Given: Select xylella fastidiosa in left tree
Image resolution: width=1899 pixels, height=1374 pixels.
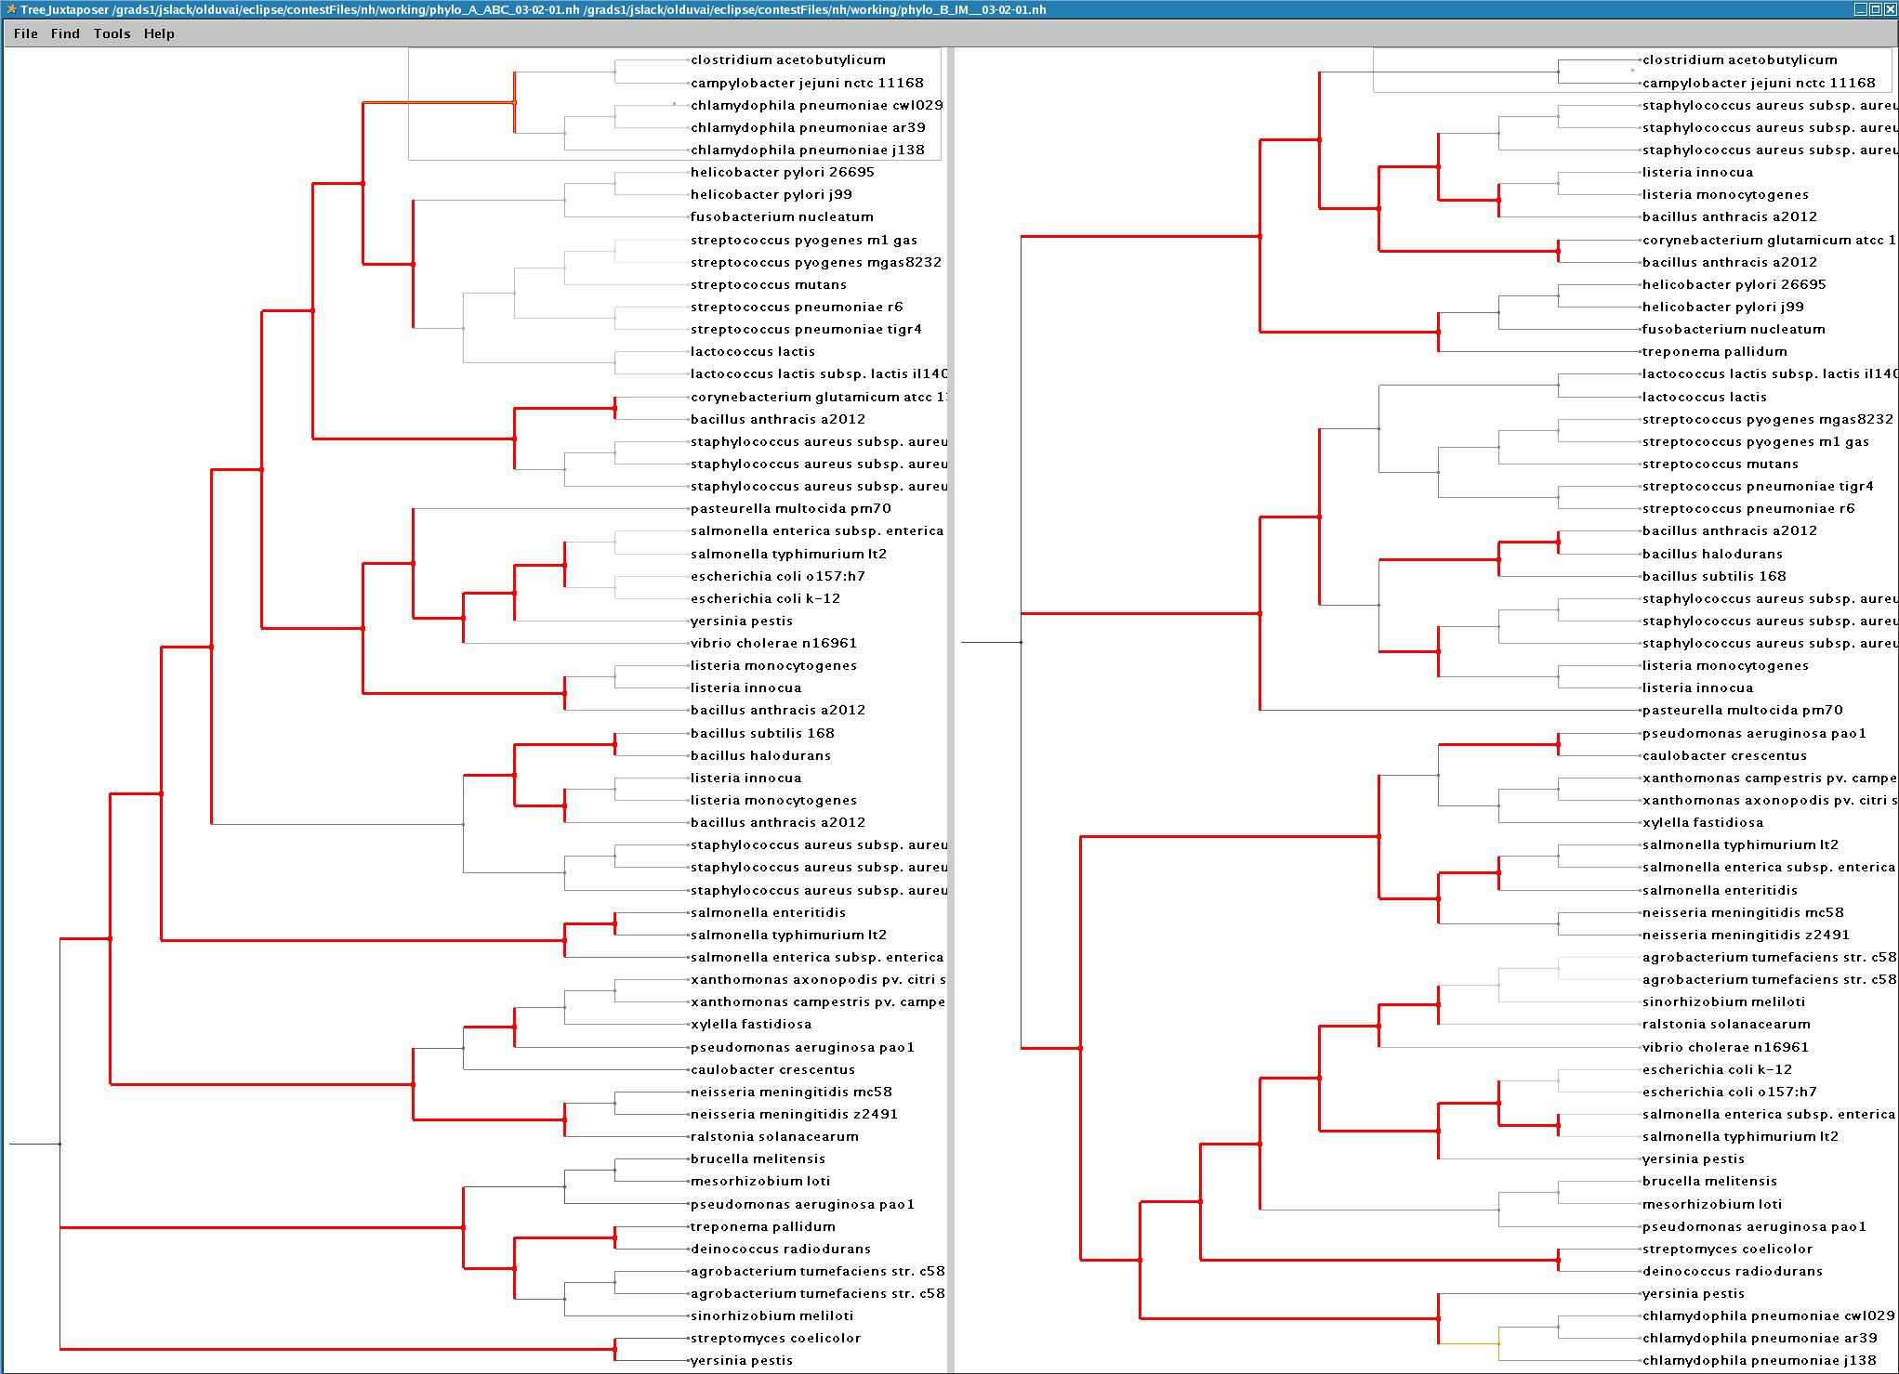Looking at the screenshot, I should click(x=750, y=1024).
